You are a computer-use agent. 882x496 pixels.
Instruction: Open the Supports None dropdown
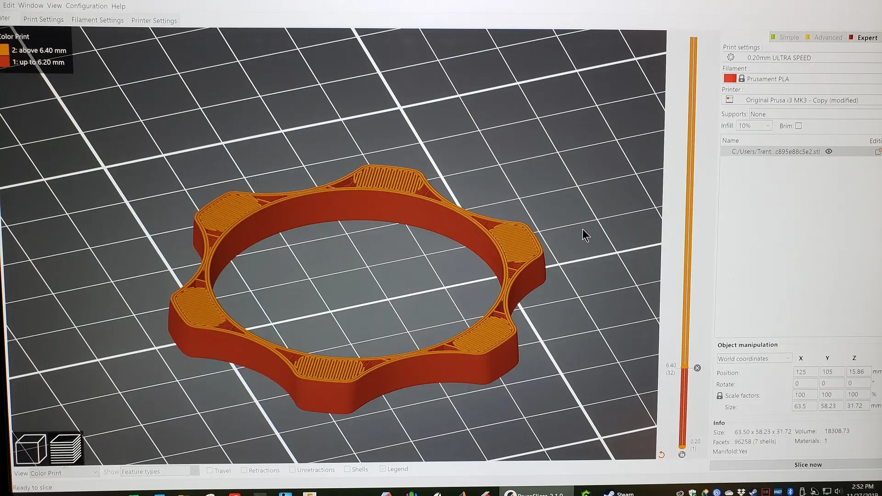tap(815, 114)
